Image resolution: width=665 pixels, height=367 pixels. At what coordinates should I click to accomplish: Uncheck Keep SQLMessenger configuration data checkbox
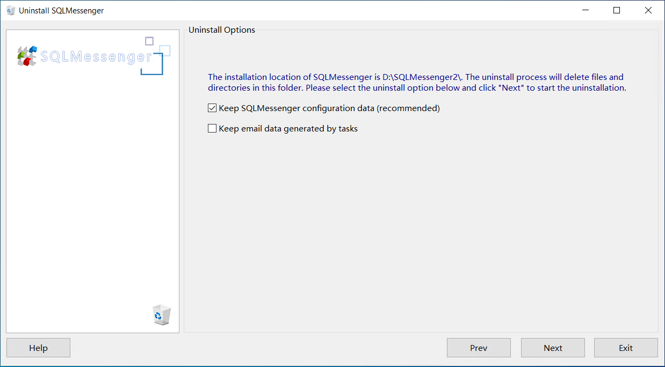pyautogui.click(x=212, y=108)
